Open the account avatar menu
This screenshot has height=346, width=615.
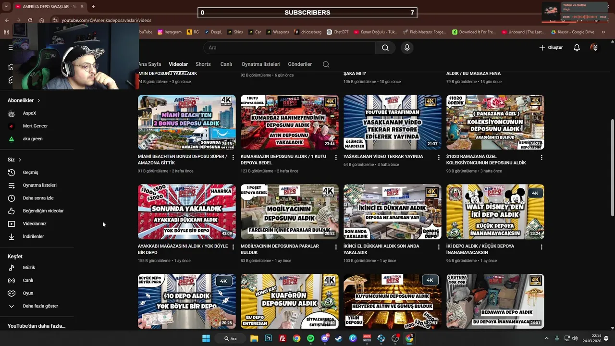tap(595, 48)
